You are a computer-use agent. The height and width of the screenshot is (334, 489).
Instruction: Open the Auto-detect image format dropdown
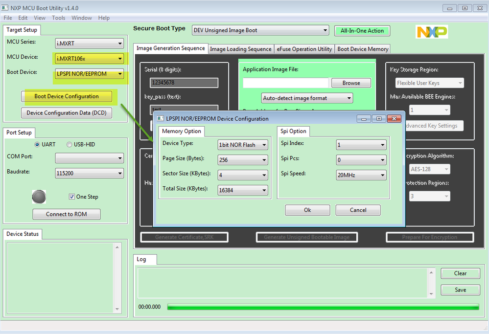tap(307, 98)
